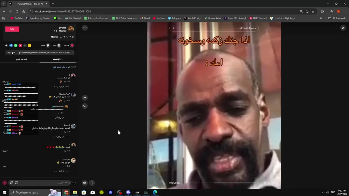
Task: Click the address bar URL
Action: click(63, 11)
